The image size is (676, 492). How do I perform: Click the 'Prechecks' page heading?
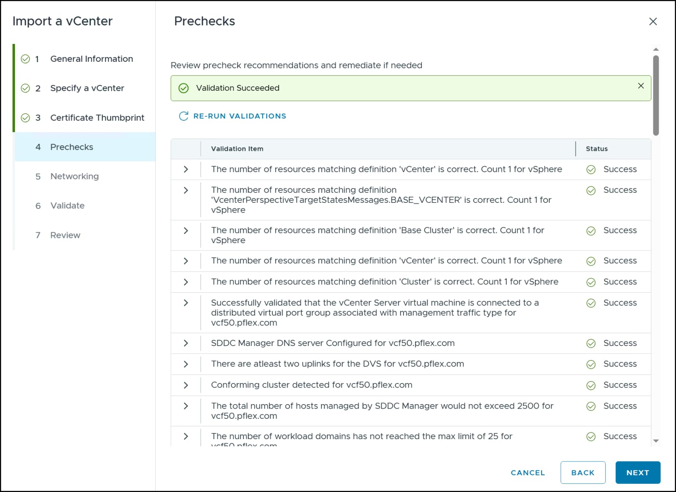(x=205, y=21)
